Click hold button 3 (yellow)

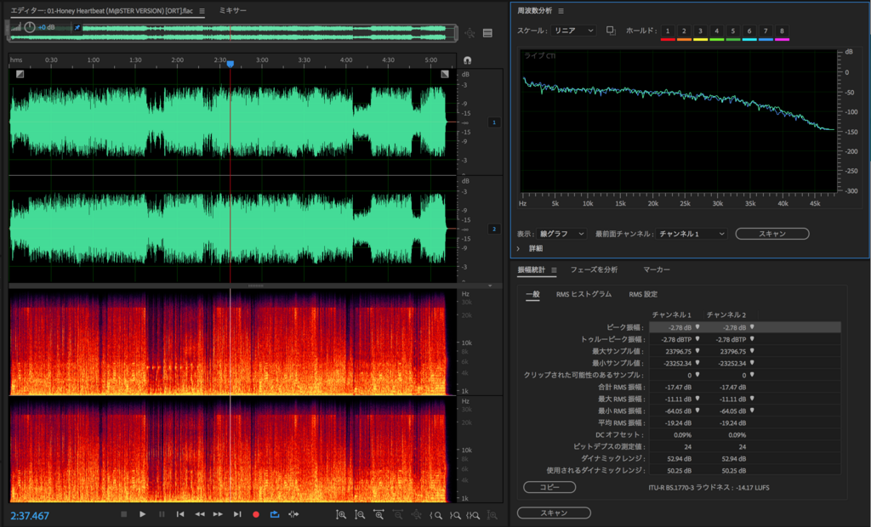(x=701, y=31)
